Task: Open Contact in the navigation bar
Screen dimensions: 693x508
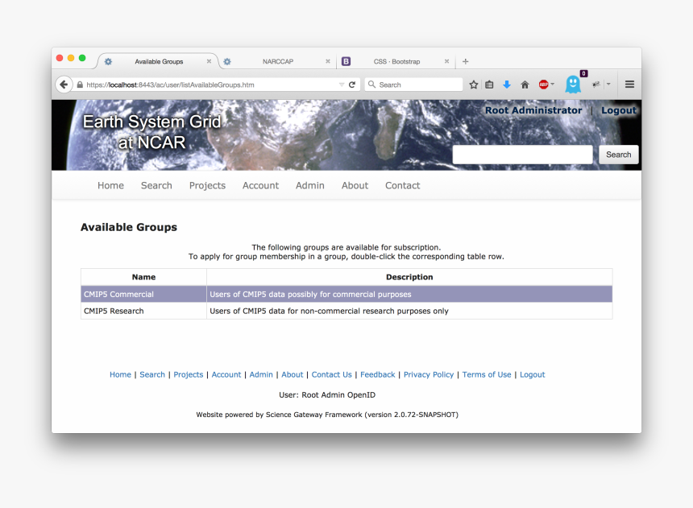Action: click(402, 185)
